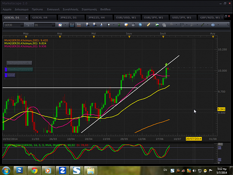Screen dimensions: 233x175
Task: Expand the horizontal lines tool dropdown arrow
Action: [x=187, y=25]
